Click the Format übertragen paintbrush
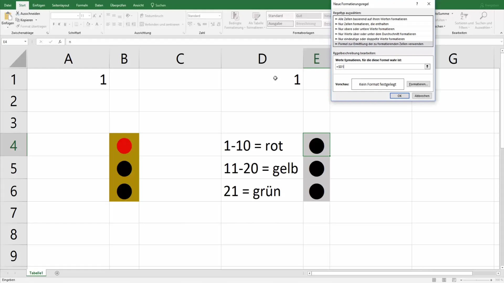The width and height of the screenshot is (504, 283). [x=31, y=26]
